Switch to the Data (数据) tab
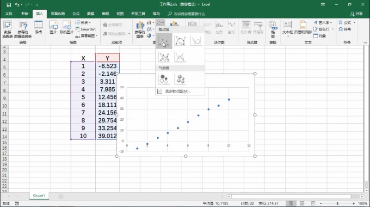The image size is (370, 207). (x=91, y=14)
